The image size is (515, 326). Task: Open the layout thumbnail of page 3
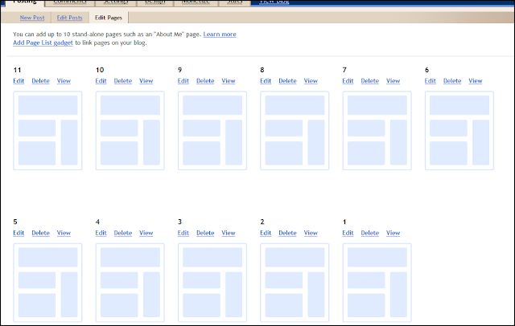point(212,283)
